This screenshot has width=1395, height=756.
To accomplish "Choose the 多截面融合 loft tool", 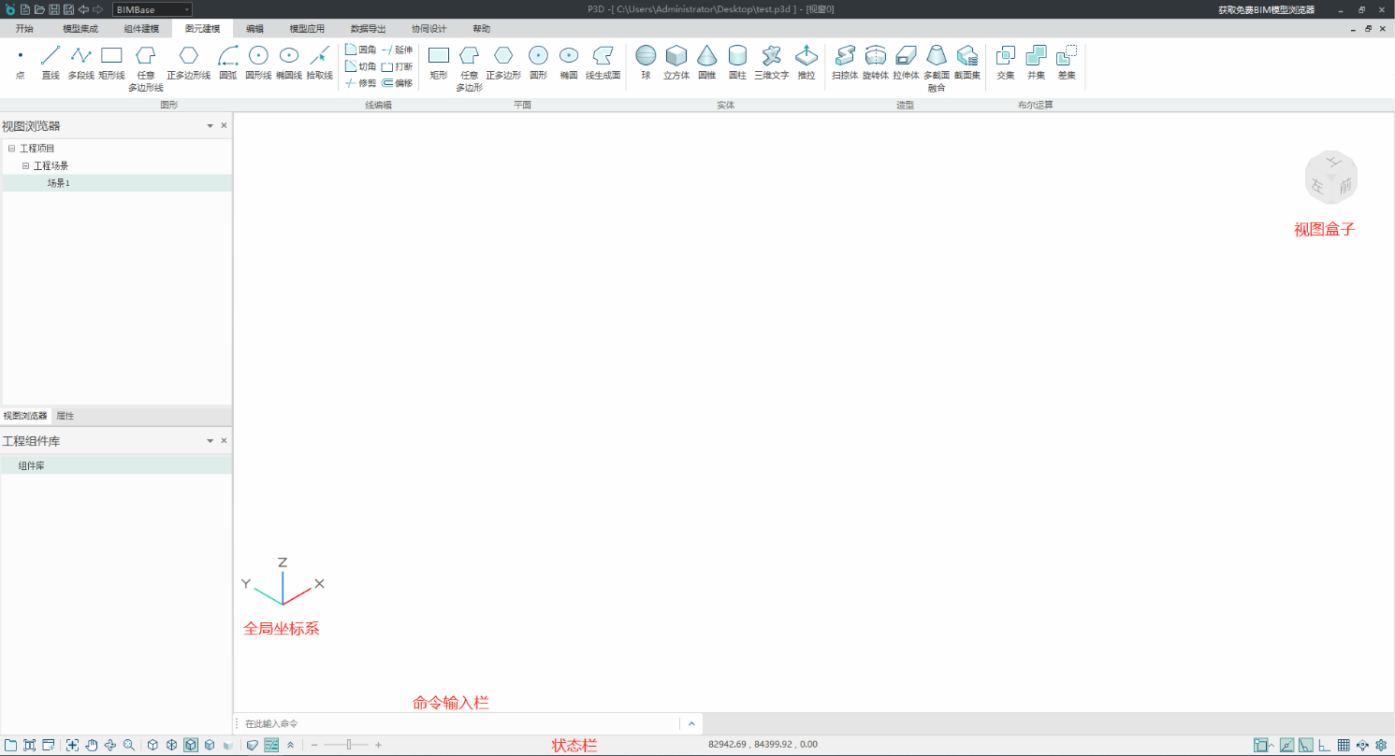I will 937,68.
